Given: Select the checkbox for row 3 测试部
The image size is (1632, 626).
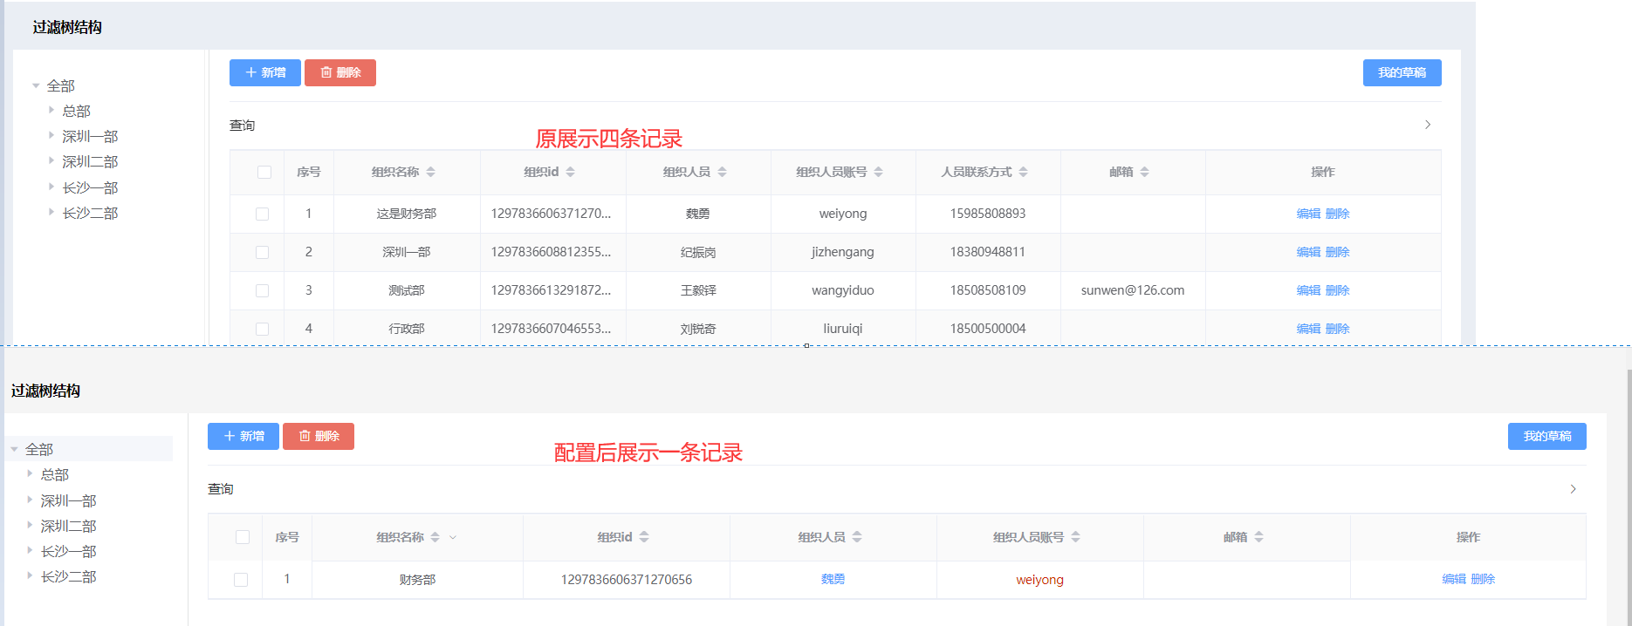Looking at the screenshot, I should pyautogui.click(x=262, y=290).
